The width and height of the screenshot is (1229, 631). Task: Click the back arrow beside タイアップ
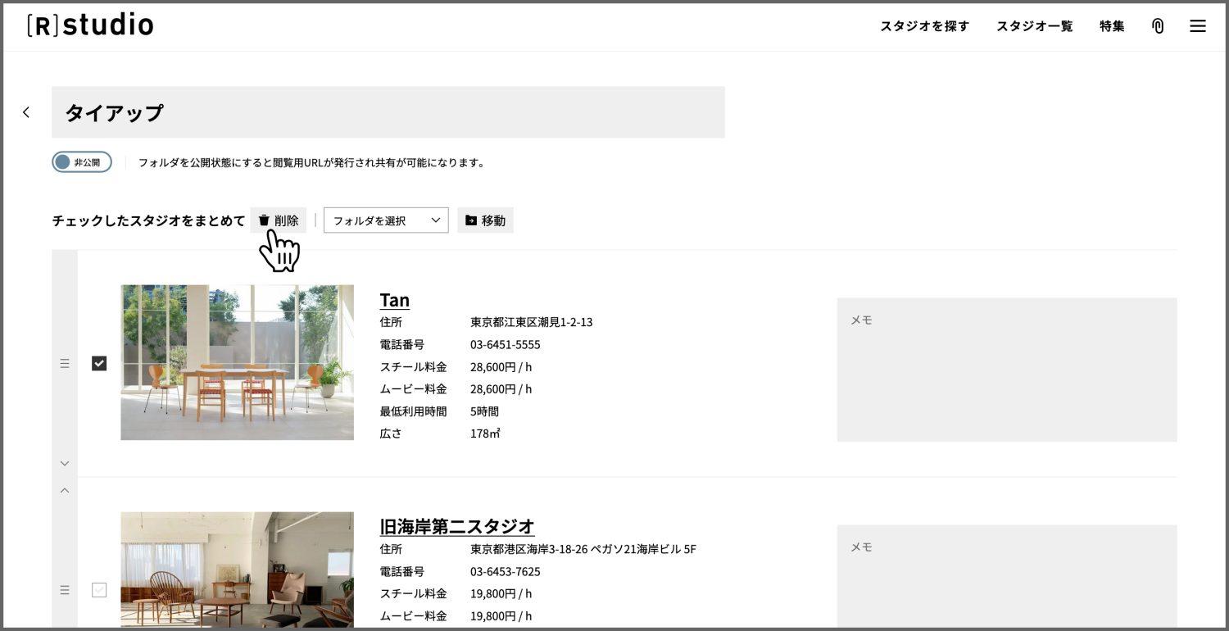pyautogui.click(x=26, y=112)
